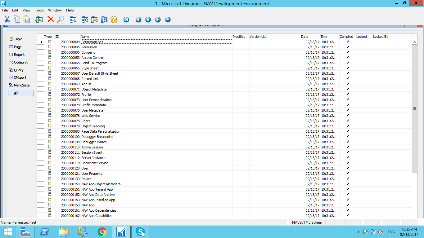424x238 pixels.
Task: Click the Next record blue arrow
Action: coord(148,20)
